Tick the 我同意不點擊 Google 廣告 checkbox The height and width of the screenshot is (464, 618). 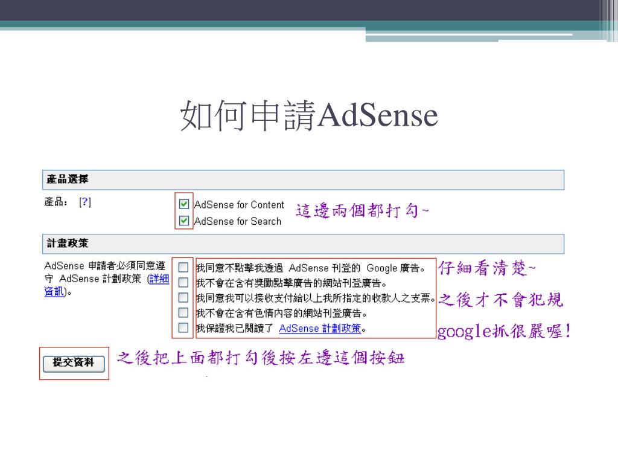click(183, 268)
